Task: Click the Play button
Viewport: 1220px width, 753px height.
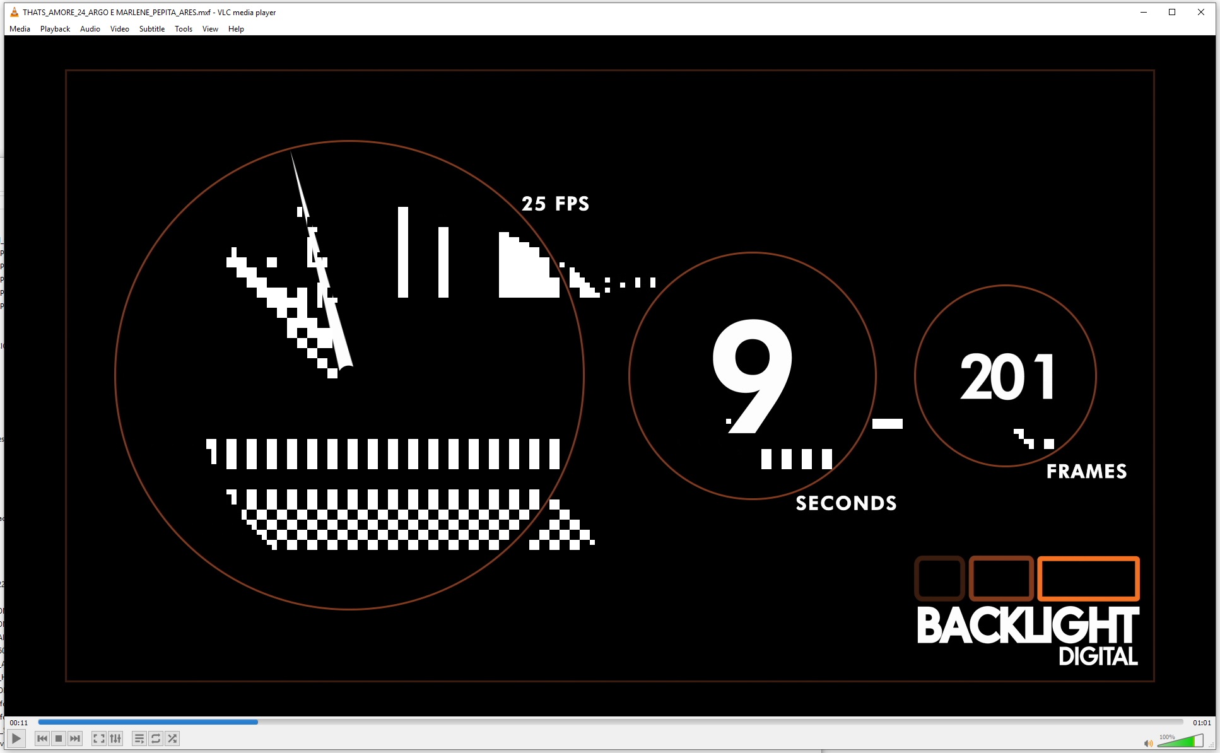Action: pos(16,738)
